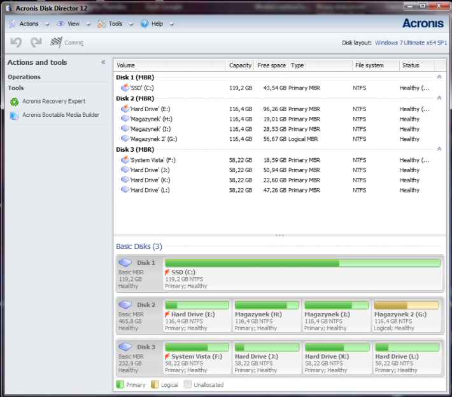Click the 'System Vista' (F:) volume icon
Image resolution: width=452 pixels, height=397 pixels.
click(x=125, y=159)
